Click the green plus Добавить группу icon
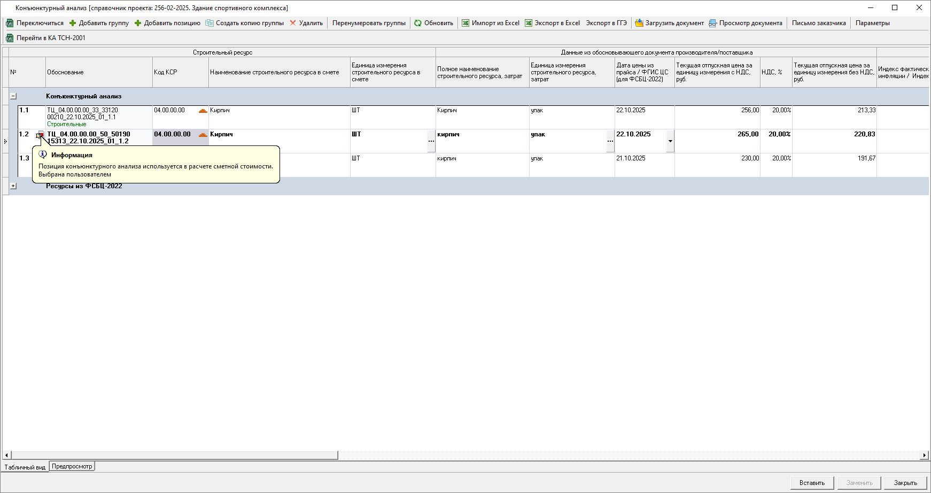This screenshot has width=931, height=493. (73, 23)
